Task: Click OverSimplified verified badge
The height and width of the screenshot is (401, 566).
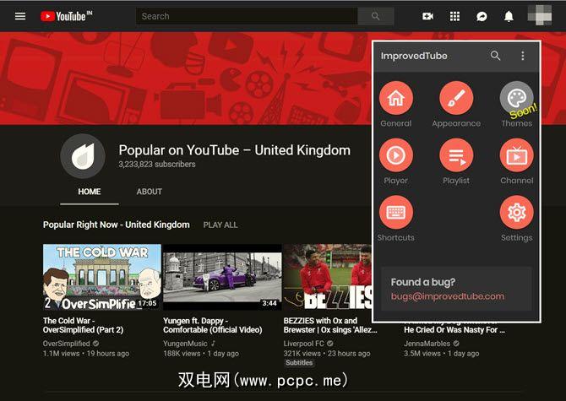Action: 95,344
